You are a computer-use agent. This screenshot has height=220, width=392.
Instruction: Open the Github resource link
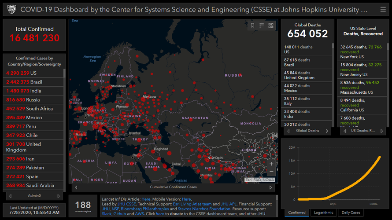[119, 214]
